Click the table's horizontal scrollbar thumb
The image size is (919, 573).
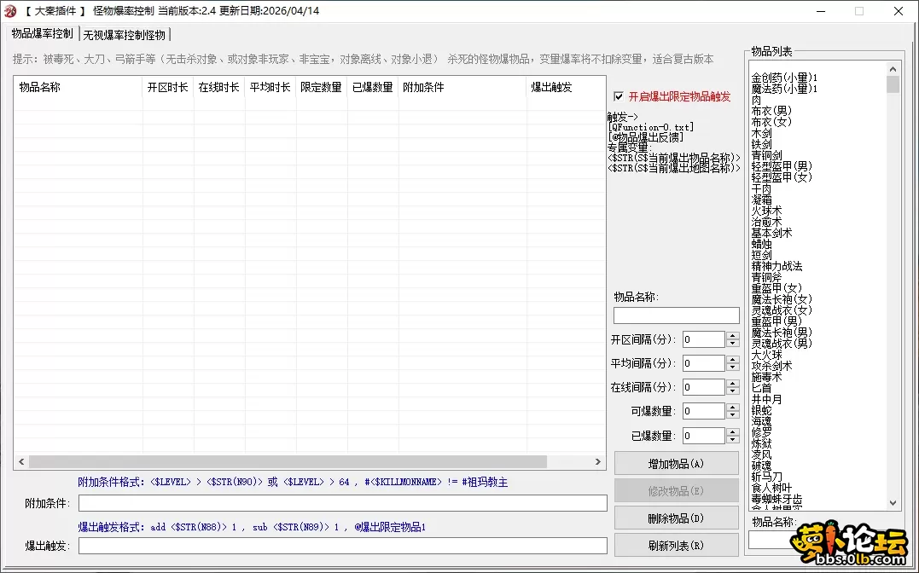pos(288,461)
